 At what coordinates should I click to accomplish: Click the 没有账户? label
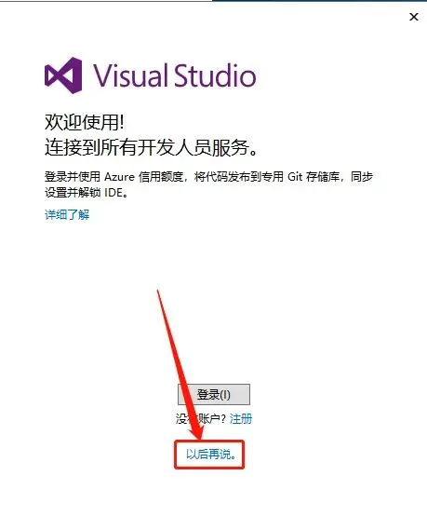201,418
